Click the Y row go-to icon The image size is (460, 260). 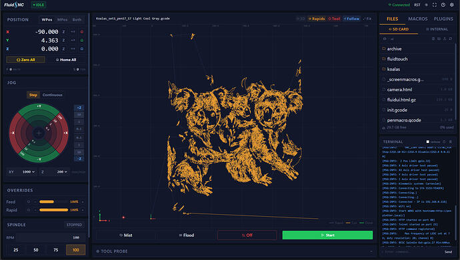pos(73,40)
